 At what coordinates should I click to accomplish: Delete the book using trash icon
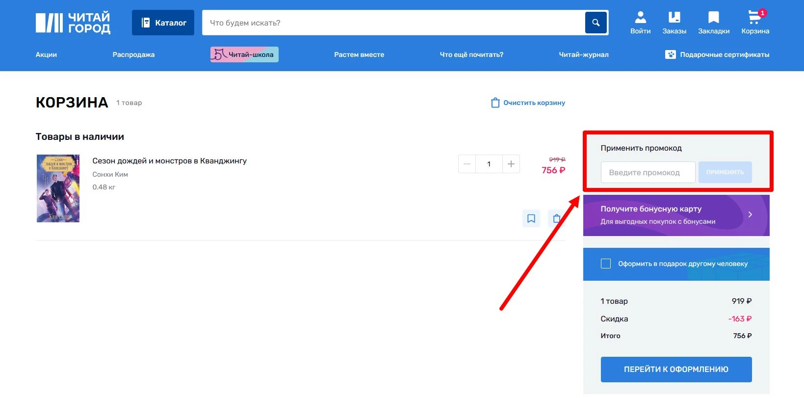click(557, 218)
